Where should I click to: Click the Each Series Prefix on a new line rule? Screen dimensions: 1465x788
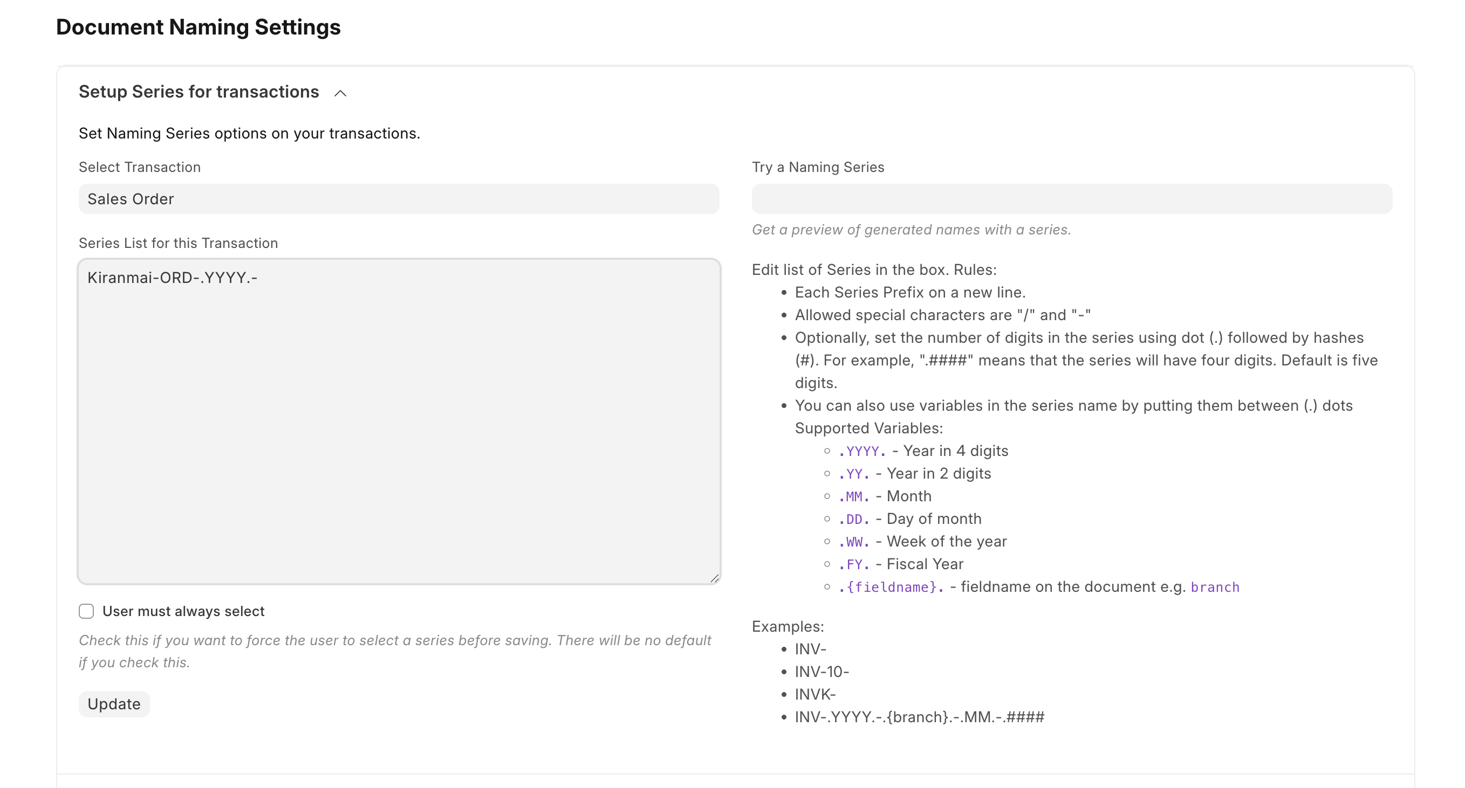pyautogui.click(x=910, y=292)
